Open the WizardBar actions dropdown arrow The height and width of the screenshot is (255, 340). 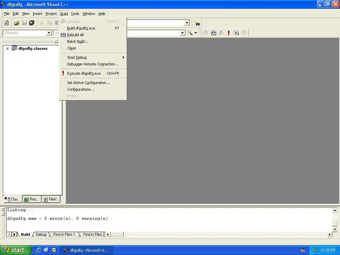pyautogui.click(x=196, y=33)
